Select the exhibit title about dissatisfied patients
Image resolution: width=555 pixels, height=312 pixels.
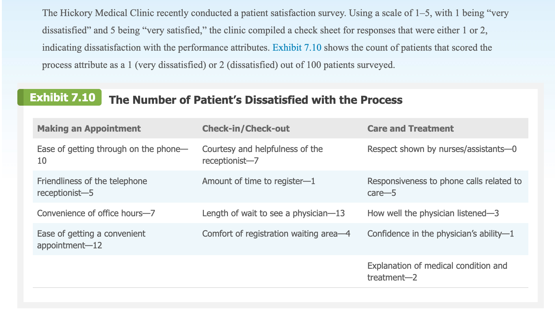(256, 100)
